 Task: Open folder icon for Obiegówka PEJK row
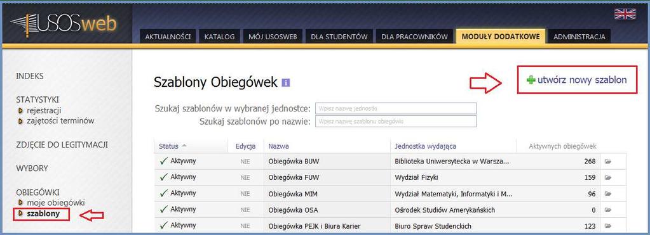point(608,226)
